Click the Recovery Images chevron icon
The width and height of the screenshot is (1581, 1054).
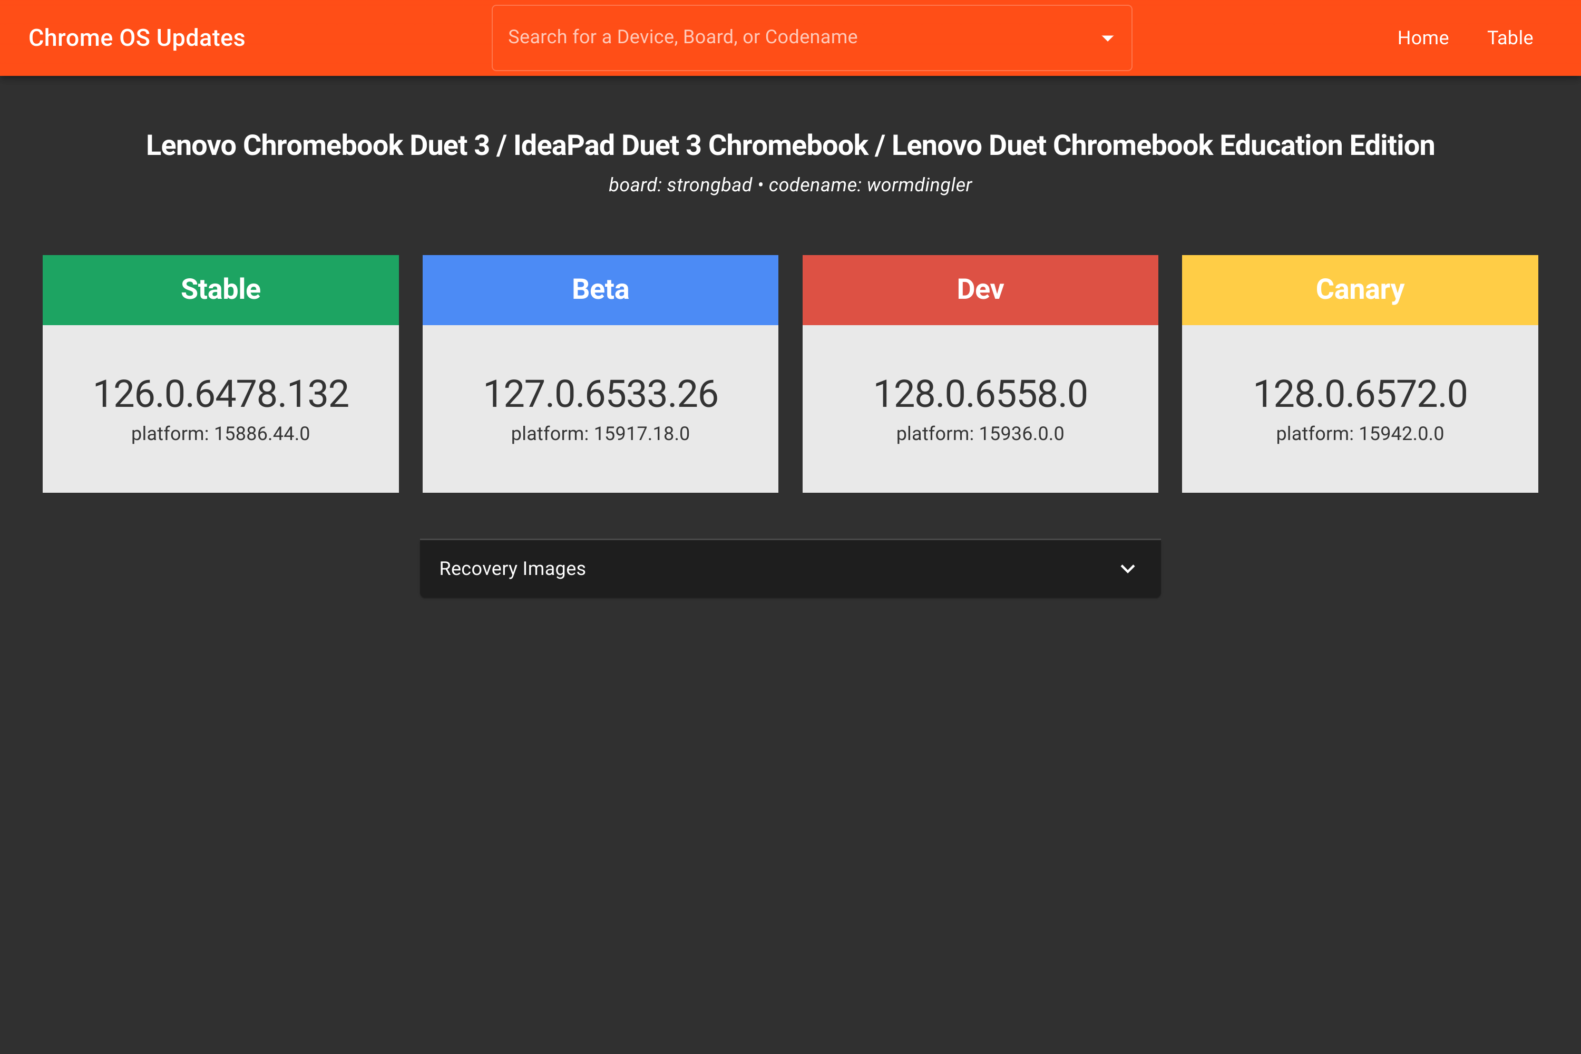point(1127,569)
